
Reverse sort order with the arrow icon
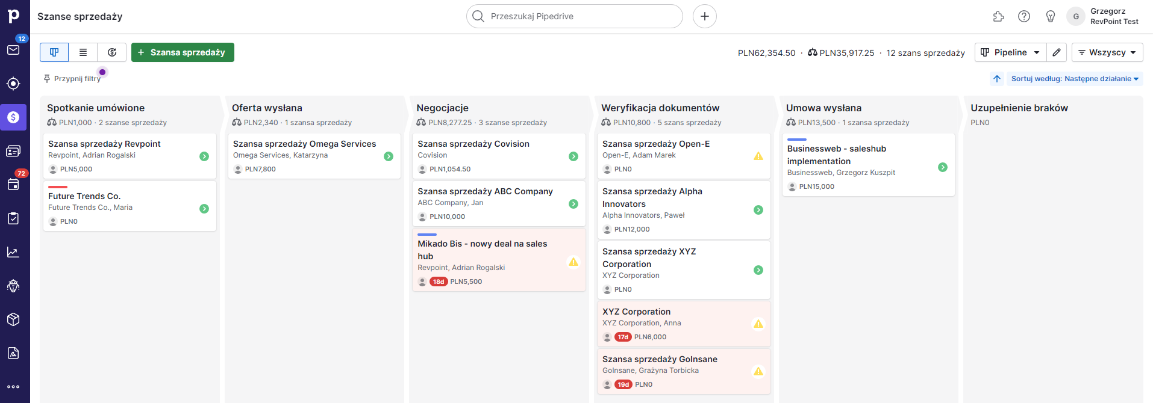tap(997, 79)
